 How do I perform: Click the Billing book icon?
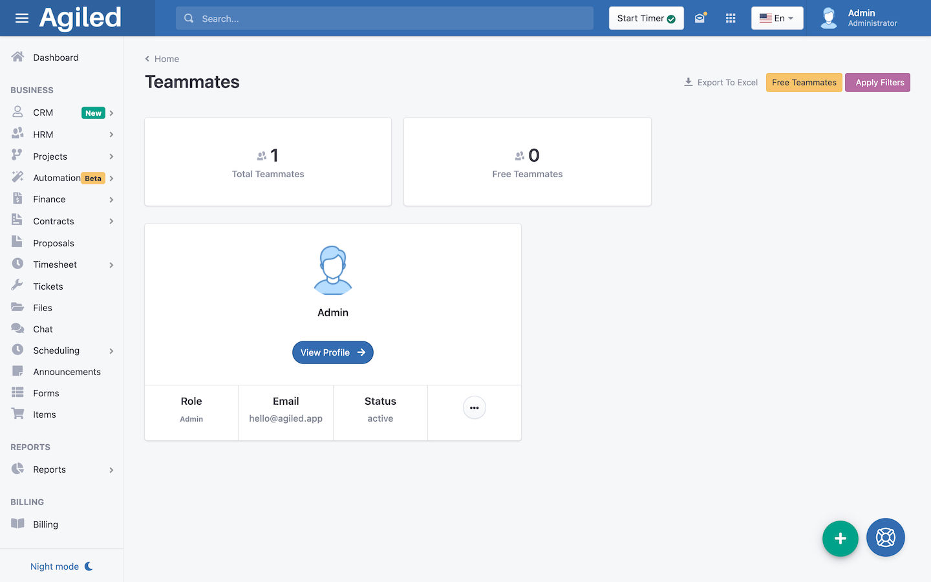(17, 524)
